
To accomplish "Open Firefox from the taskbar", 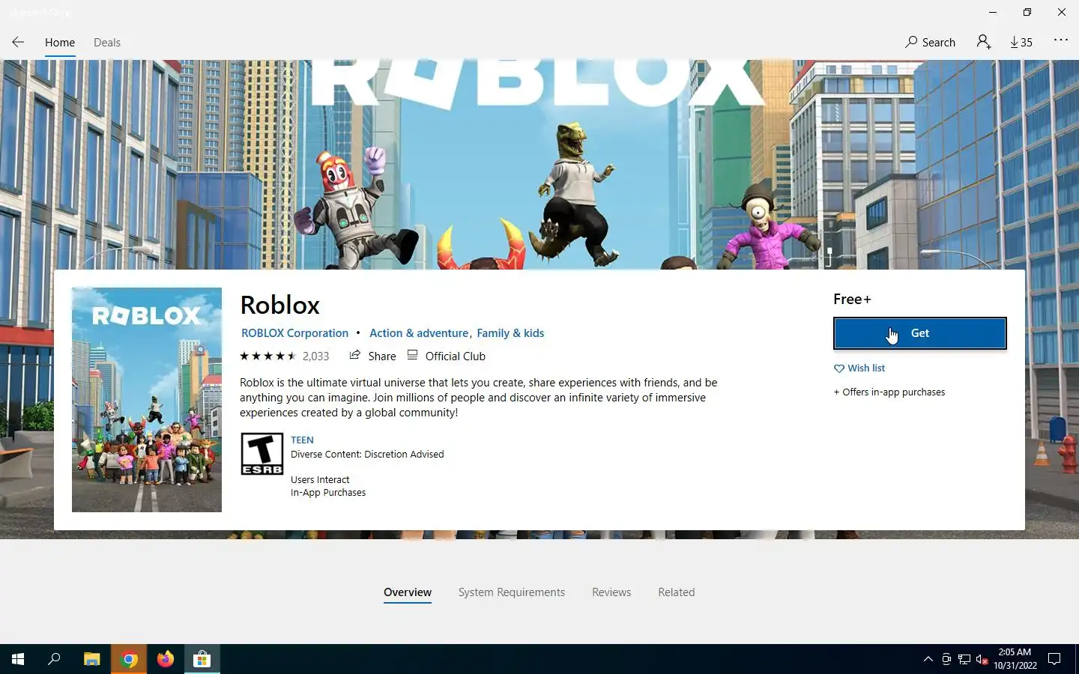I will click(x=166, y=659).
